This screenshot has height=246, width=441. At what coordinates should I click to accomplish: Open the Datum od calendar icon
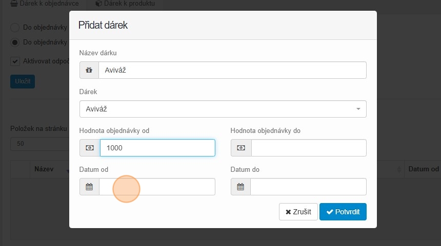(89, 187)
